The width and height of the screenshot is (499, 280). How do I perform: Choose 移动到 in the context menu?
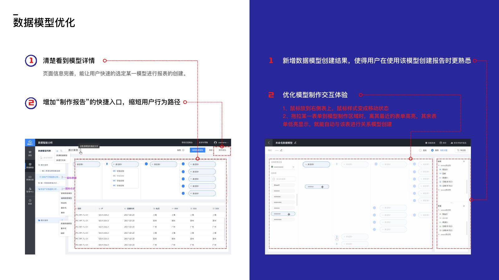pyautogui.click(x=64, y=203)
